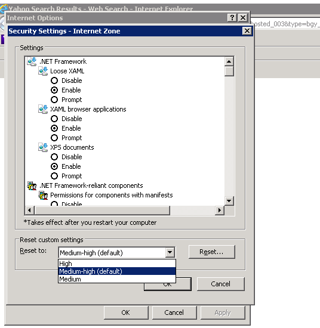
Task: Click the XPS documents tree label
Action: [x=72, y=147]
